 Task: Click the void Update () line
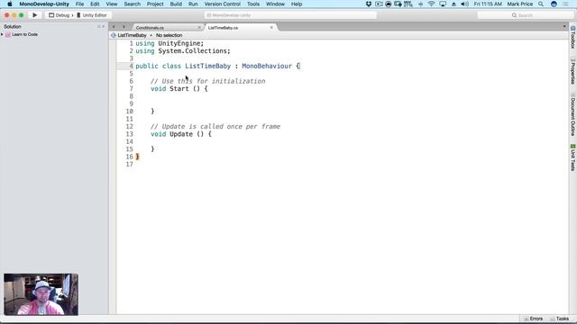coord(181,134)
